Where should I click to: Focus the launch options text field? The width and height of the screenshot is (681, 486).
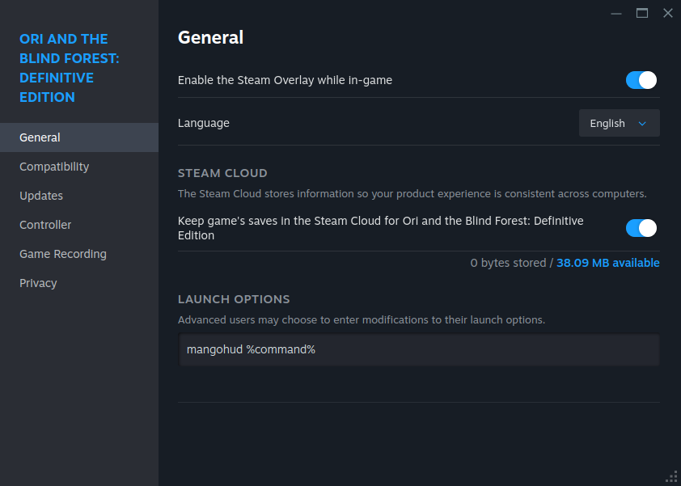pos(419,349)
